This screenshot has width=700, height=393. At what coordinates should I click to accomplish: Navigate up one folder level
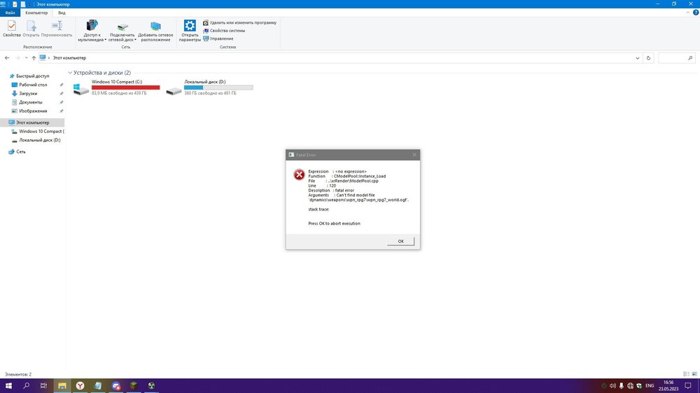[34, 58]
